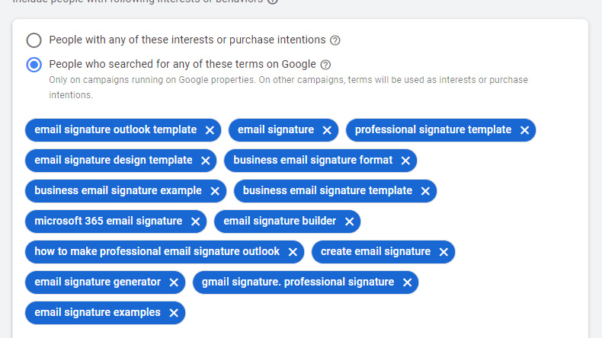Viewport: 602px width, 338px height.
Task: Remove the 'email signature outlook template' chip
Action: [210, 130]
